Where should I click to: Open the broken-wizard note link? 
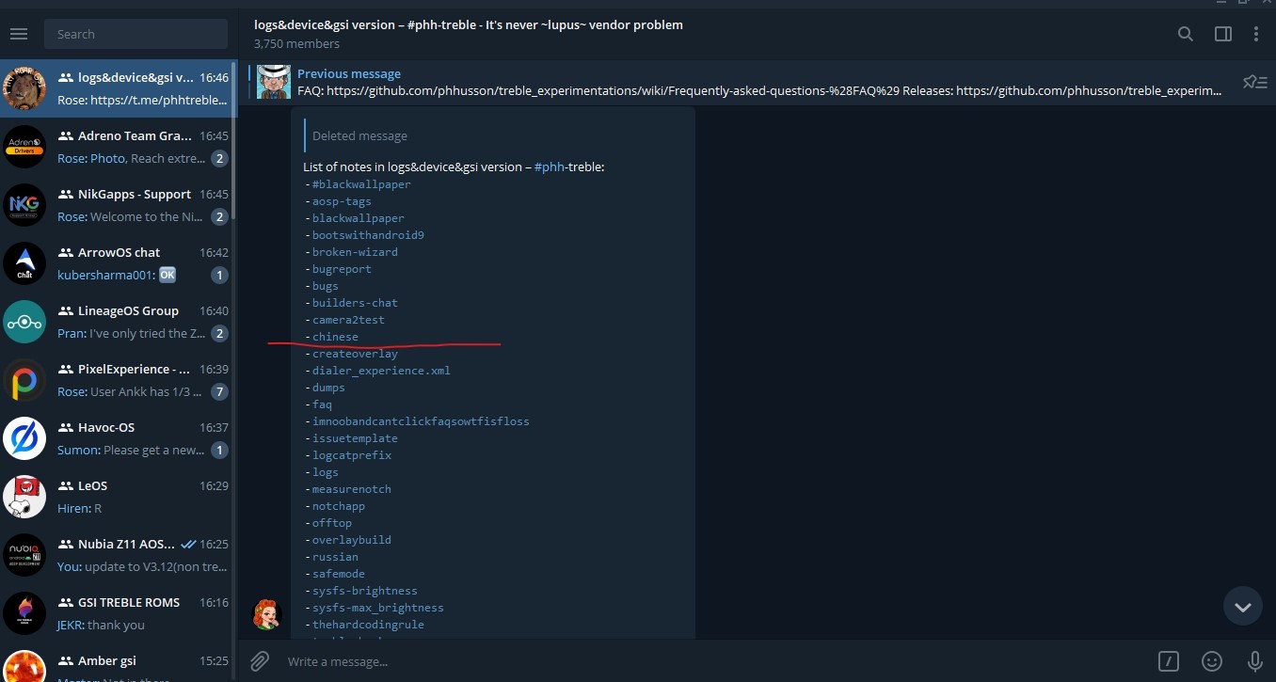(x=355, y=252)
